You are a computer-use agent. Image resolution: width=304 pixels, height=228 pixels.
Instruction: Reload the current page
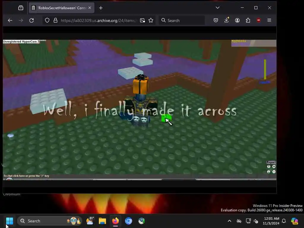coord(31,20)
